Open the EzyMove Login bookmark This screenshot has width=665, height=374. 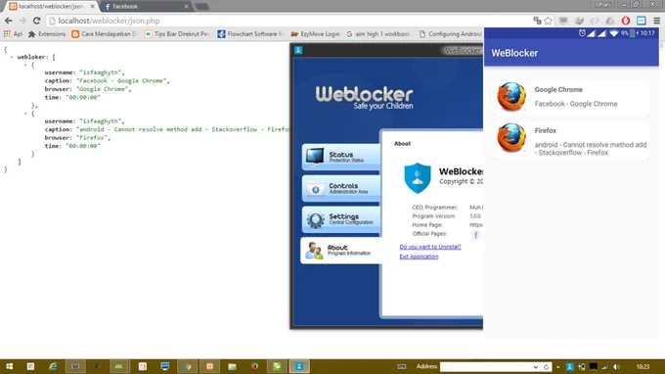click(315, 34)
